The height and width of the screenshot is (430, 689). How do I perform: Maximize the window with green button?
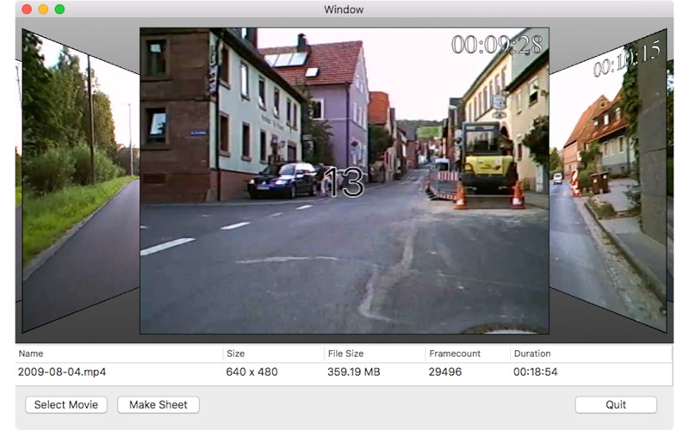[x=59, y=9]
